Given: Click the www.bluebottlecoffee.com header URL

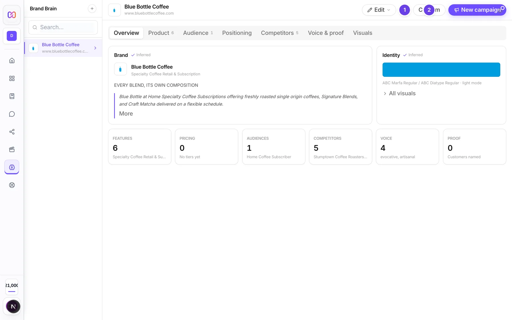Looking at the screenshot, I should point(149,13).
